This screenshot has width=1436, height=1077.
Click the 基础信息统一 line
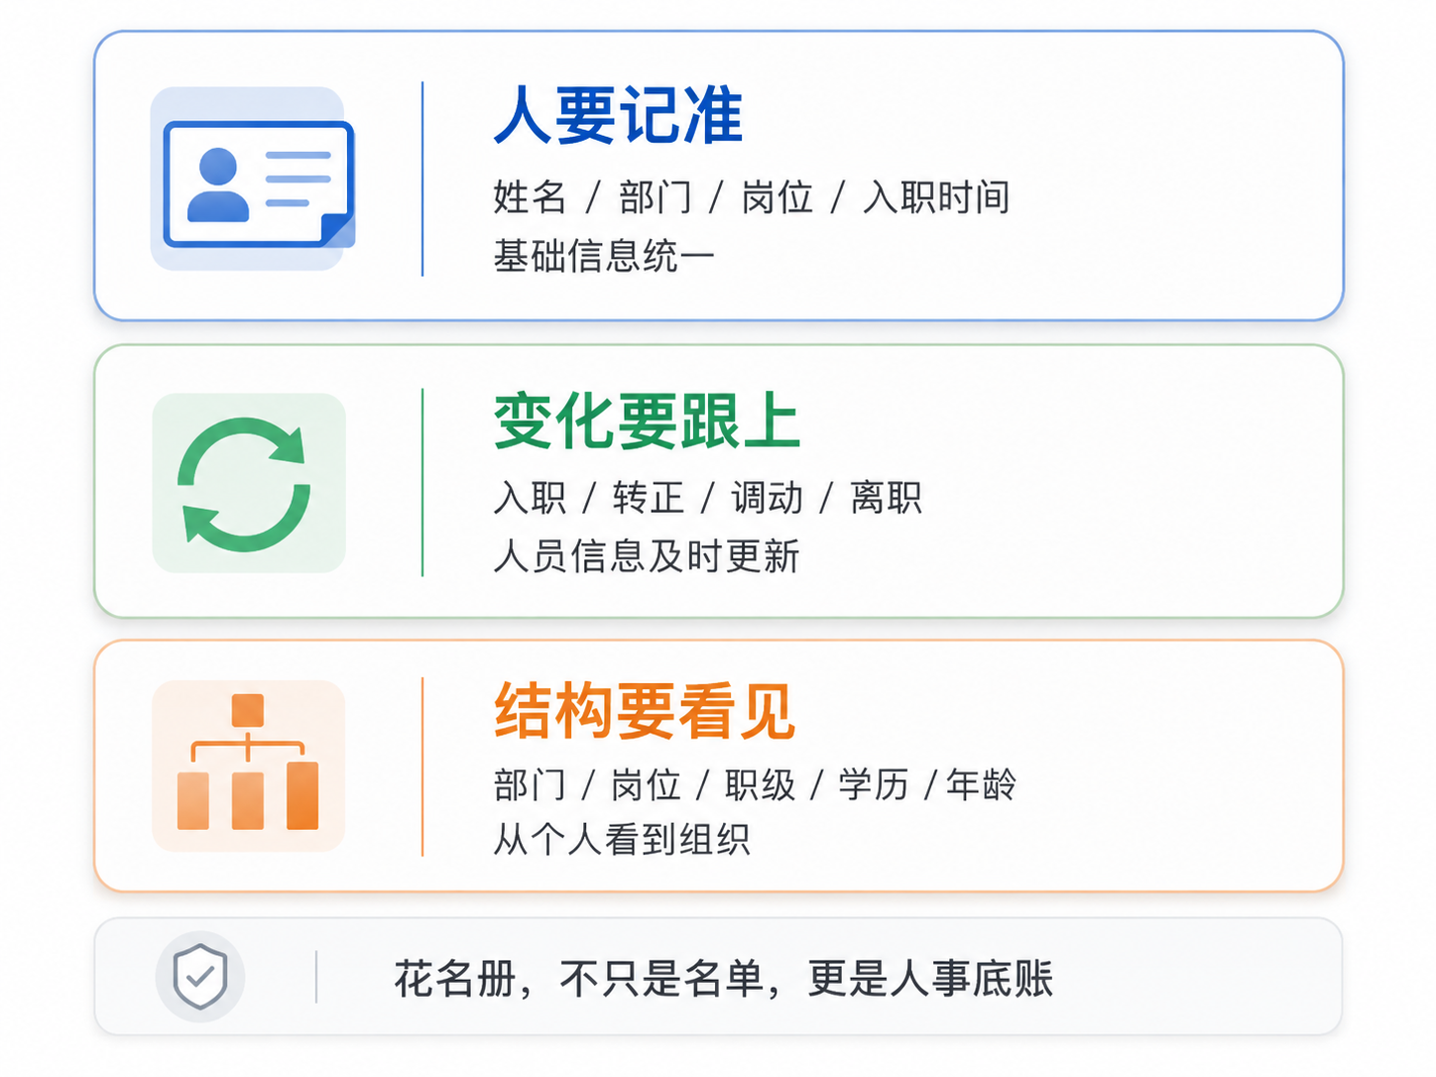(604, 256)
